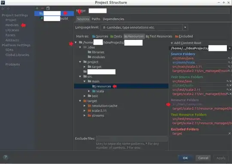Collapse the main folder
This screenshot has height=164, width=232.
tap(85, 81)
